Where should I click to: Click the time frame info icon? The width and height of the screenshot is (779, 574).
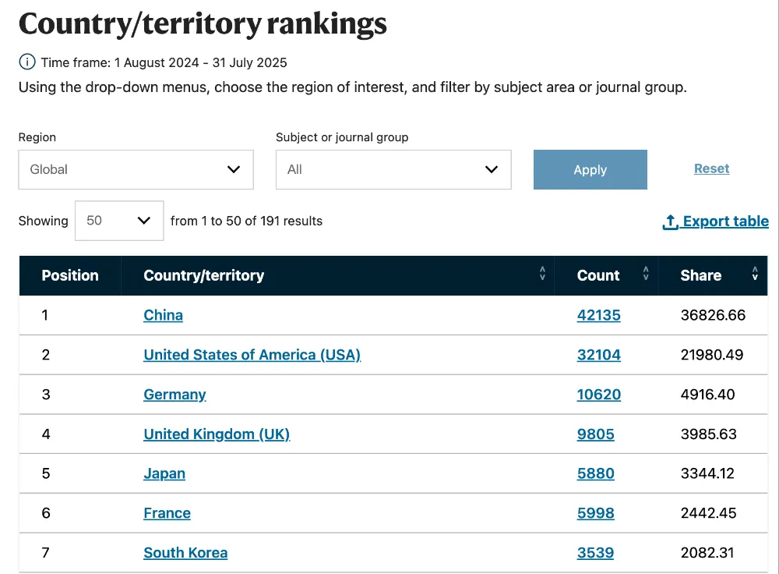click(x=27, y=62)
